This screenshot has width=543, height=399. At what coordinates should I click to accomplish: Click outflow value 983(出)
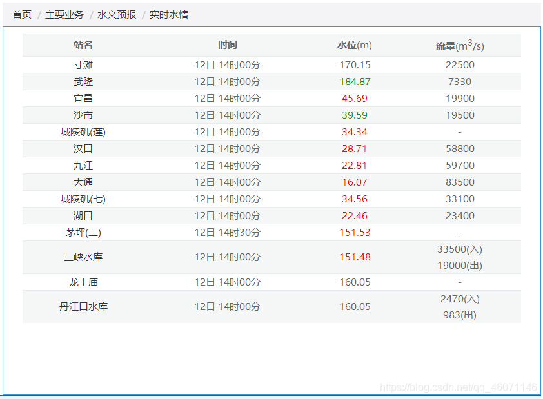460,315
